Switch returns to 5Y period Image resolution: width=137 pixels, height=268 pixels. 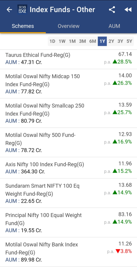129,41
